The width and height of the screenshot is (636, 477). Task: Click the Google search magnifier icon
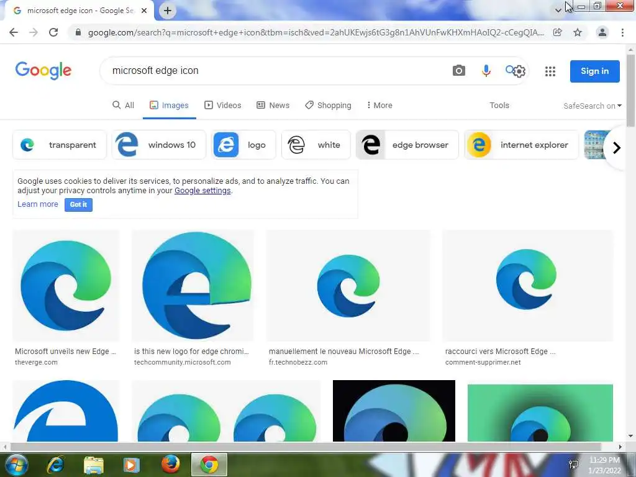point(509,70)
